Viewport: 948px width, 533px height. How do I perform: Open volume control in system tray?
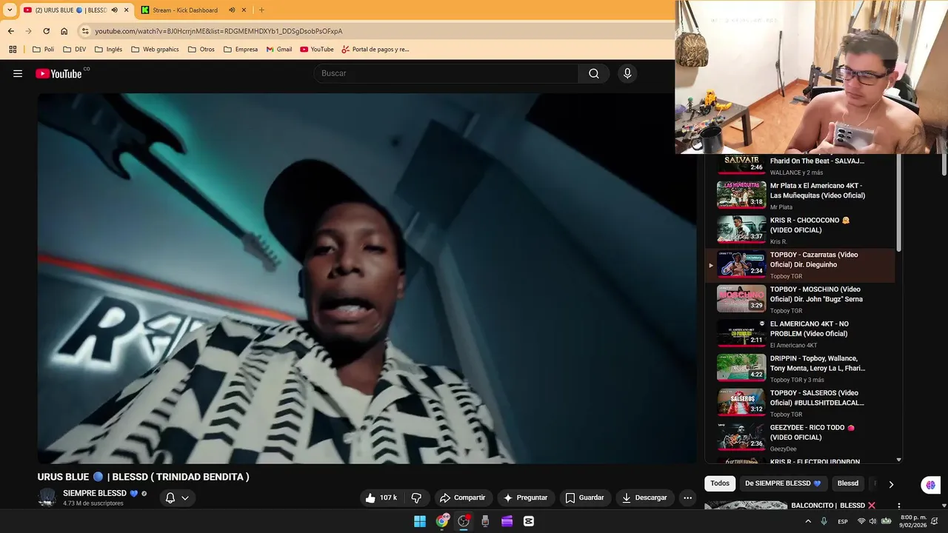click(872, 521)
